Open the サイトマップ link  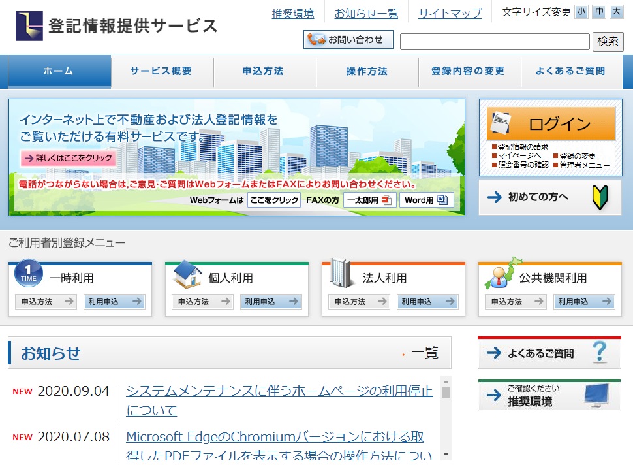tap(449, 11)
